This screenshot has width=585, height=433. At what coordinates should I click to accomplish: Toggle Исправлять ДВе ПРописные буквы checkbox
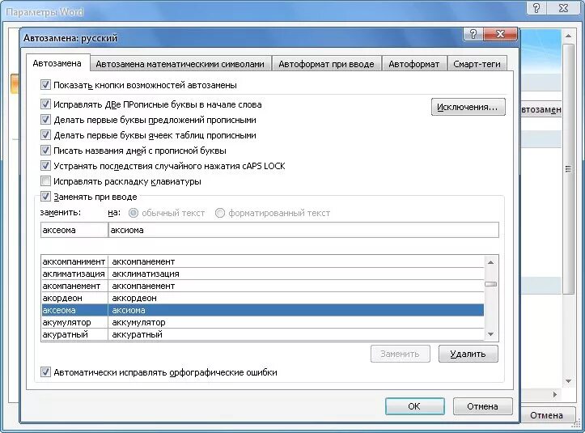point(45,104)
